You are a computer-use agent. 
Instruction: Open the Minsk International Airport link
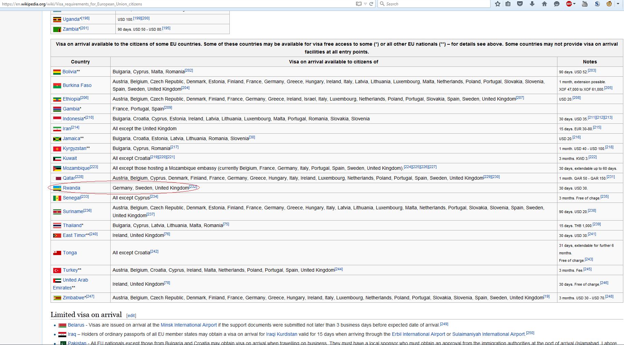189,325
